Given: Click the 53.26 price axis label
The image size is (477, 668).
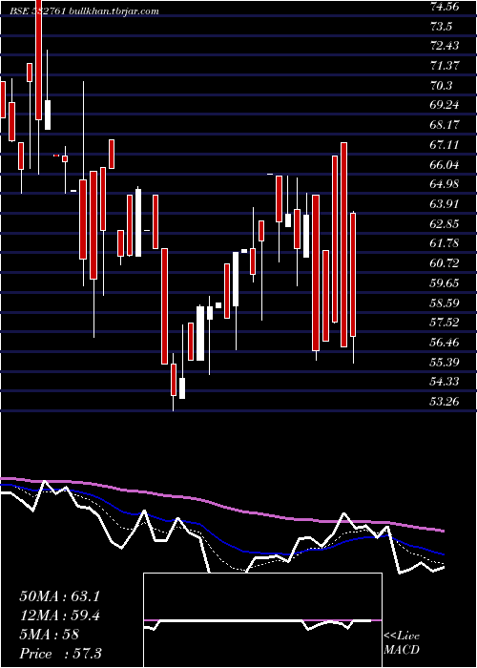Looking at the screenshot, I should (445, 401).
